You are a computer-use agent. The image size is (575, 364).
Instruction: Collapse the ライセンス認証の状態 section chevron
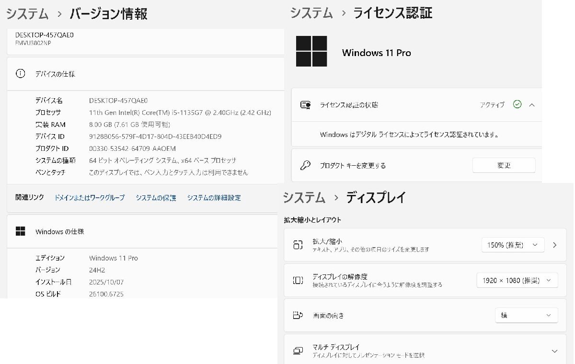[532, 104]
